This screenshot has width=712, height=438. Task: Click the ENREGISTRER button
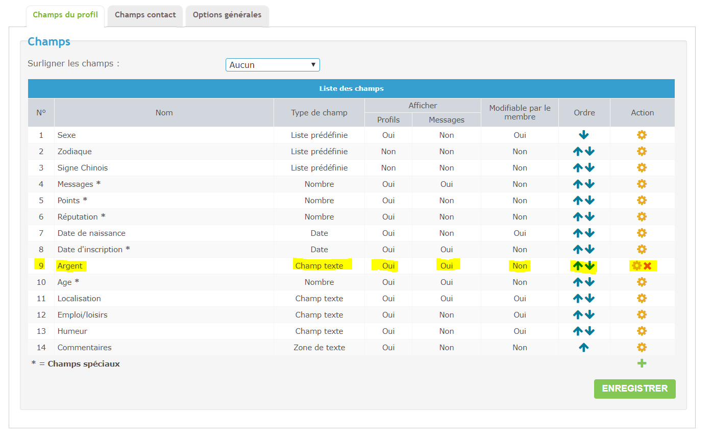(635, 388)
